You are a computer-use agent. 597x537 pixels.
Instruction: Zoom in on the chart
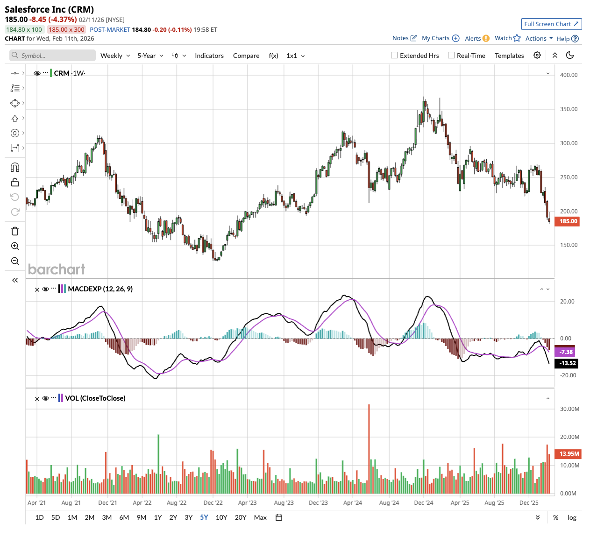(x=14, y=246)
